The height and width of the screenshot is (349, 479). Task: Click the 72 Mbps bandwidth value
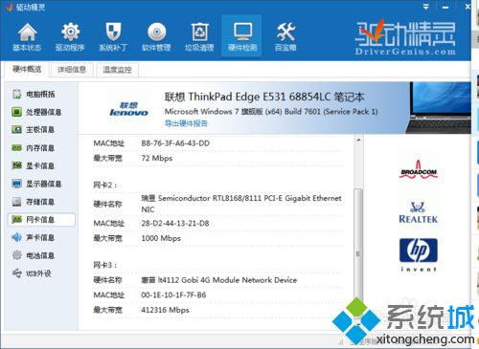pyautogui.click(x=157, y=158)
